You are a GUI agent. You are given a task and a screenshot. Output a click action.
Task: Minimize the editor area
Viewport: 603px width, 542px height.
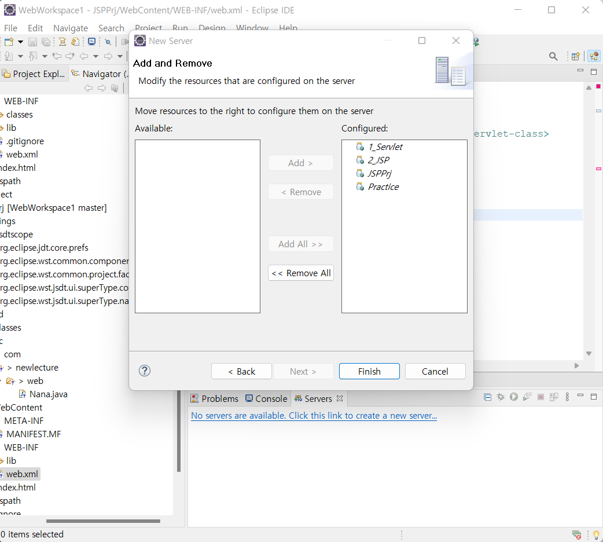click(x=580, y=71)
